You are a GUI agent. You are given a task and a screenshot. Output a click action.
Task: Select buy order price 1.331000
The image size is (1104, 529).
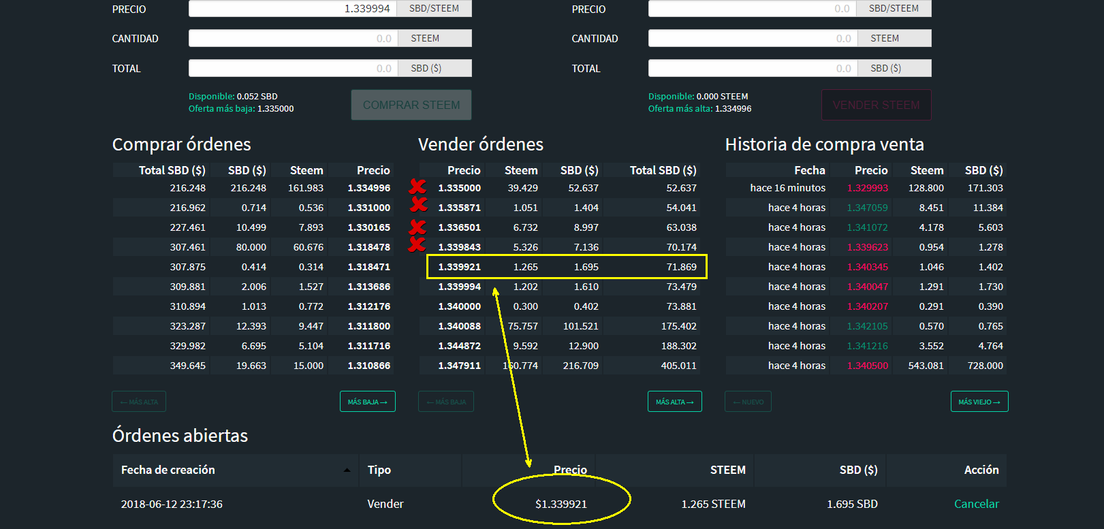[369, 208]
